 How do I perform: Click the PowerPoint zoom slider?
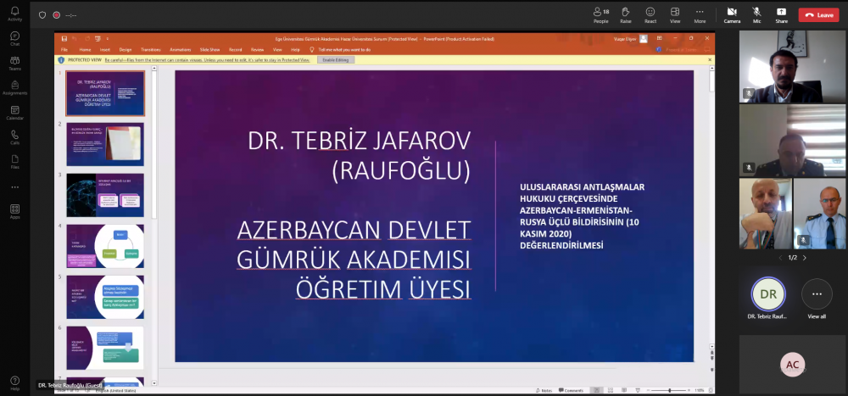670,390
